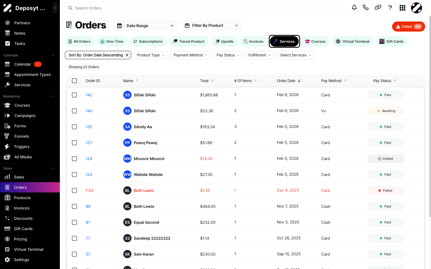The height and width of the screenshot is (269, 431).
Task: Switch to the Subscriptions tab
Action: tap(148, 41)
